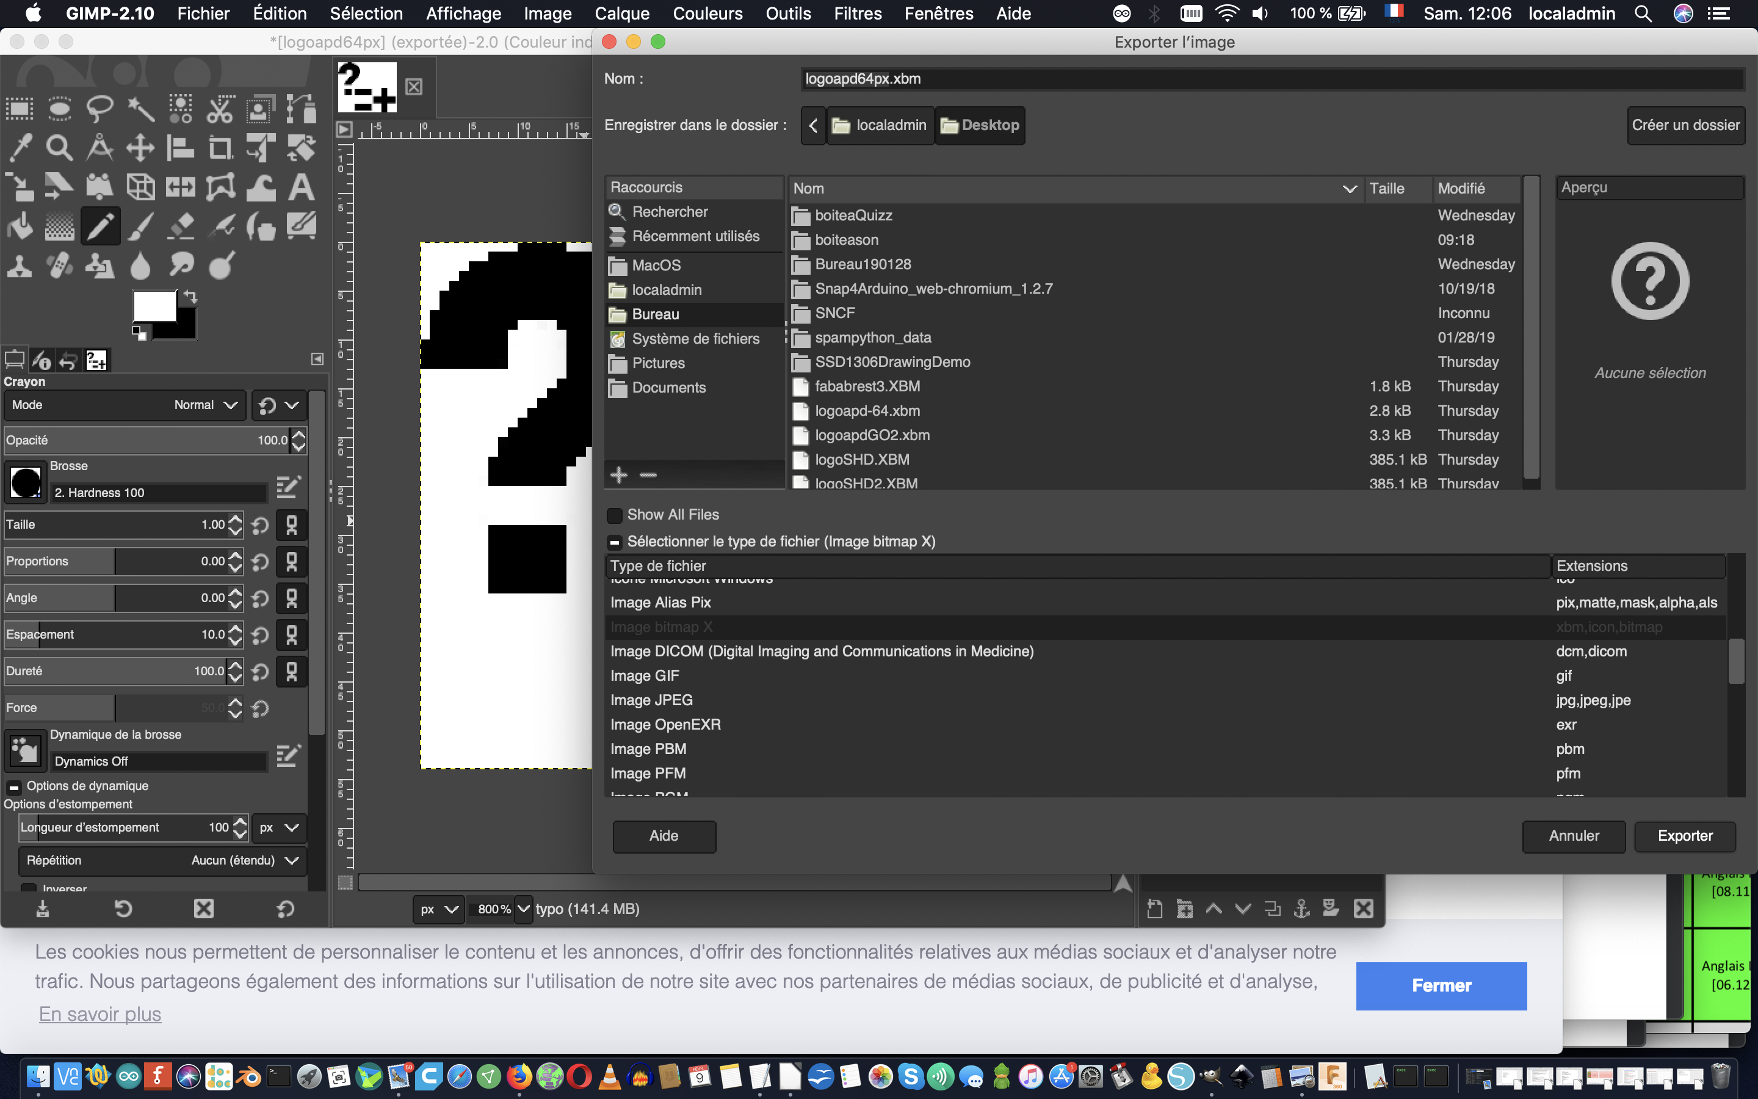
Task: Select the Zoom magnifier tool
Action: [60, 148]
